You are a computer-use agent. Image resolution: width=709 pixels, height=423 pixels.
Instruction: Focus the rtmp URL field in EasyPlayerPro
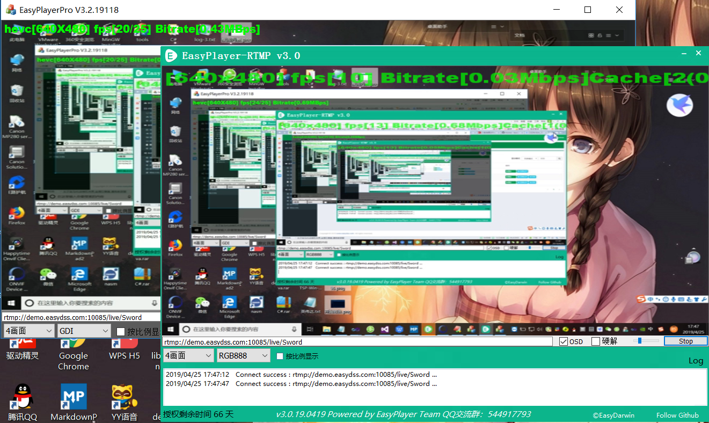pos(81,317)
